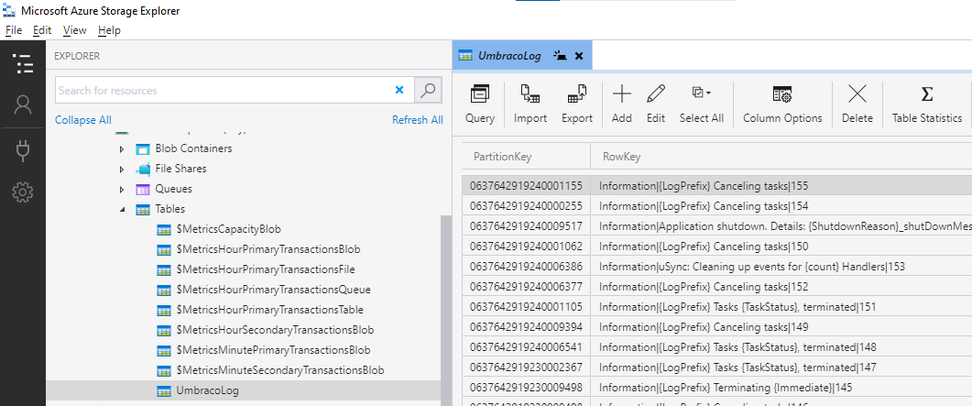Open Table Statistics
This screenshot has height=406, width=972.
click(927, 104)
